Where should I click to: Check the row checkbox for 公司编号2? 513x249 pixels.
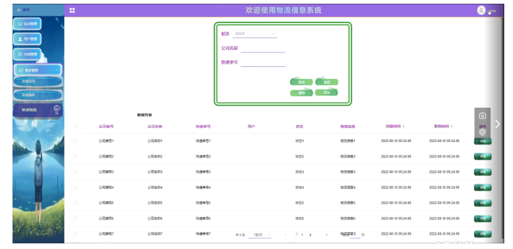75,156
